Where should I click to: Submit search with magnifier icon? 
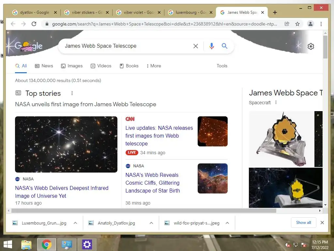[224, 46]
